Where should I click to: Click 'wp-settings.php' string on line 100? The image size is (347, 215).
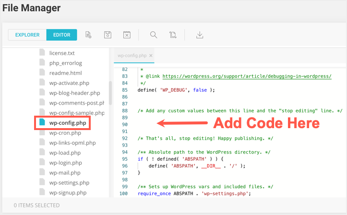click(225, 193)
